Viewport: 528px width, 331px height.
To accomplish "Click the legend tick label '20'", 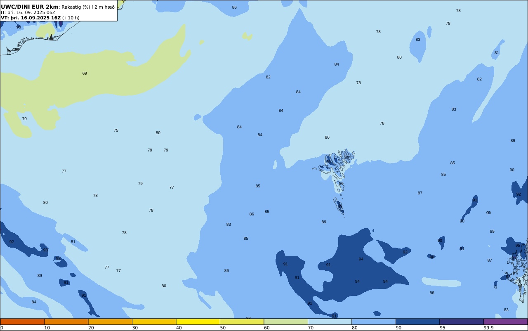I will [x=91, y=328].
